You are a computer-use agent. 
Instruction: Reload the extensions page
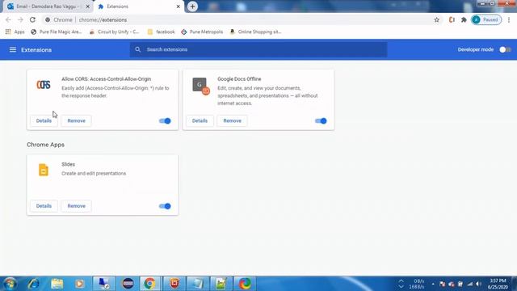pyautogui.click(x=32, y=19)
